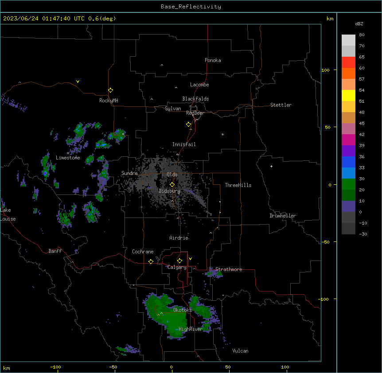
Task: Click the Stettler town label
Action: [281, 105]
